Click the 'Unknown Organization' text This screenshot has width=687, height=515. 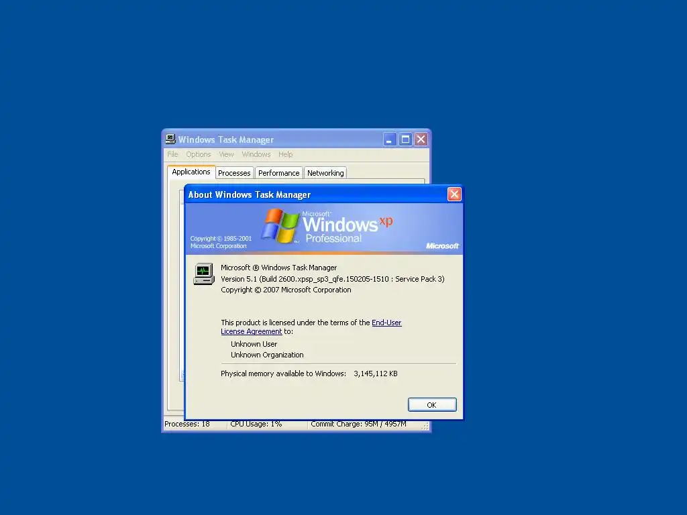(x=267, y=355)
